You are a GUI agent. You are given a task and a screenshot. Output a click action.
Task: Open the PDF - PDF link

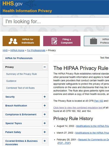pos(64,143)
